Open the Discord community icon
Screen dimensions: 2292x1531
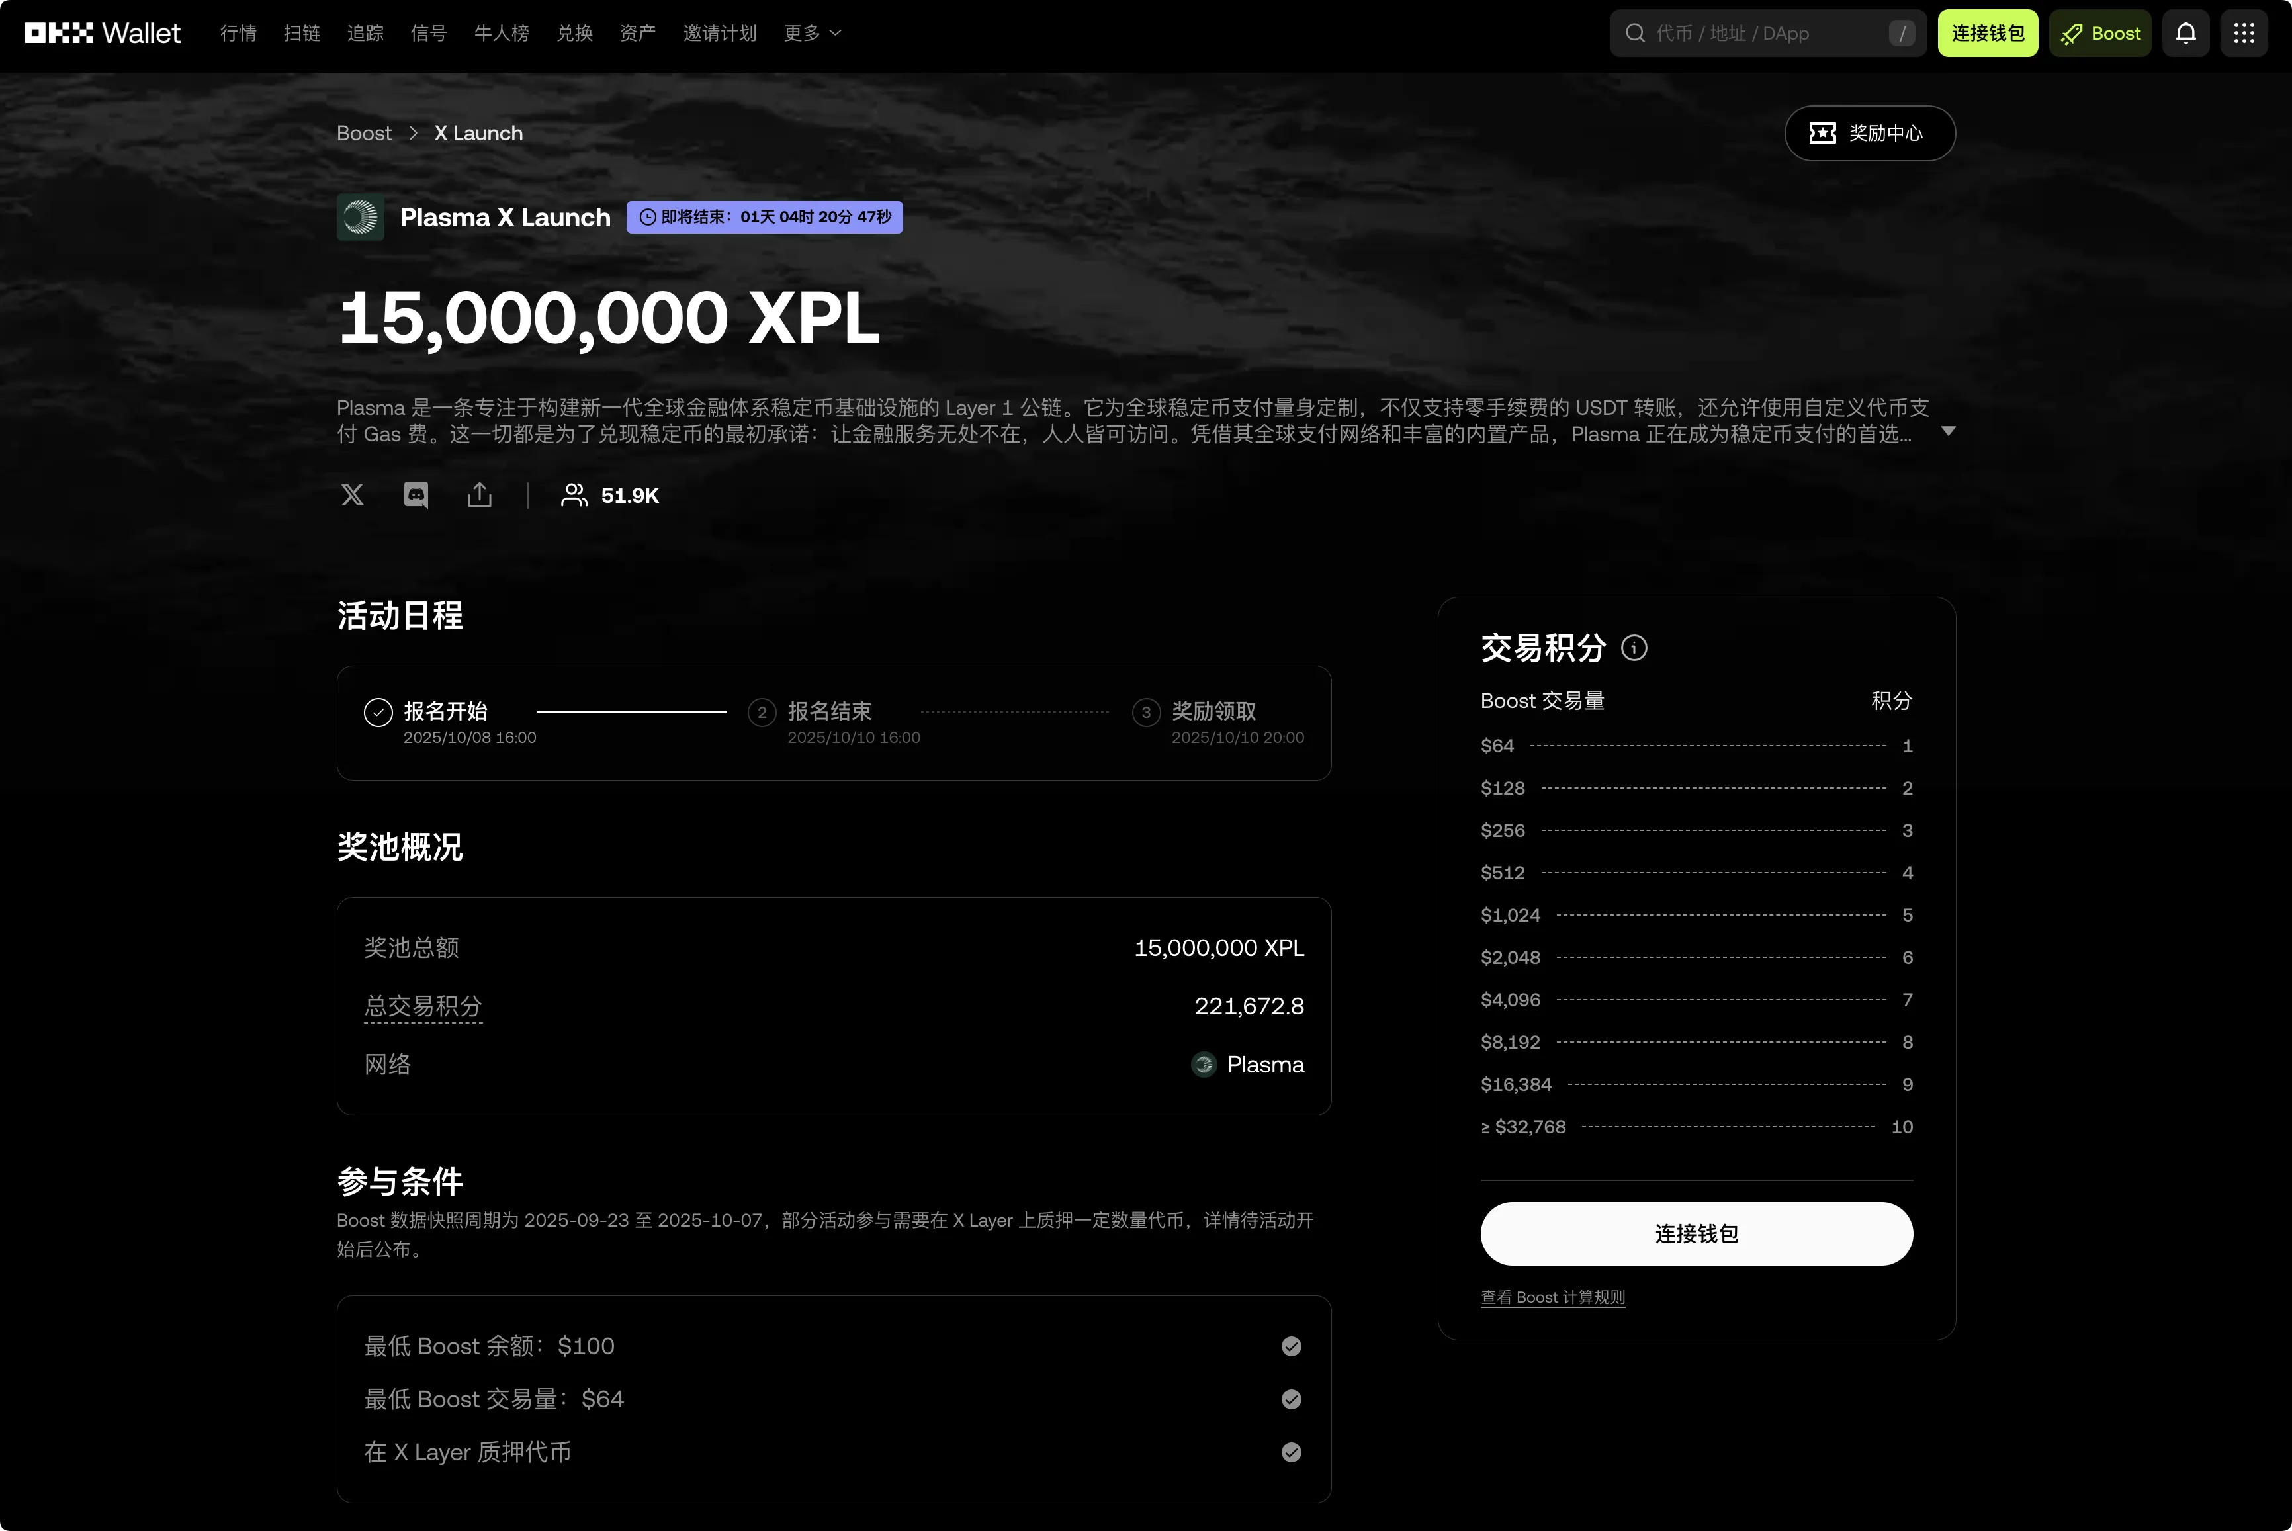[x=416, y=495]
